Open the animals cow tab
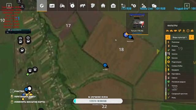This screenshot has width=196, height=110. click(x=82, y=6)
